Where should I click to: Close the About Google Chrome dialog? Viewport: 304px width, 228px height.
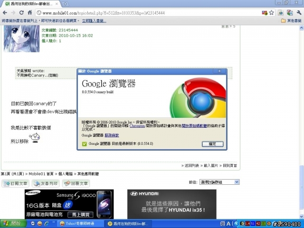point(219,71)
